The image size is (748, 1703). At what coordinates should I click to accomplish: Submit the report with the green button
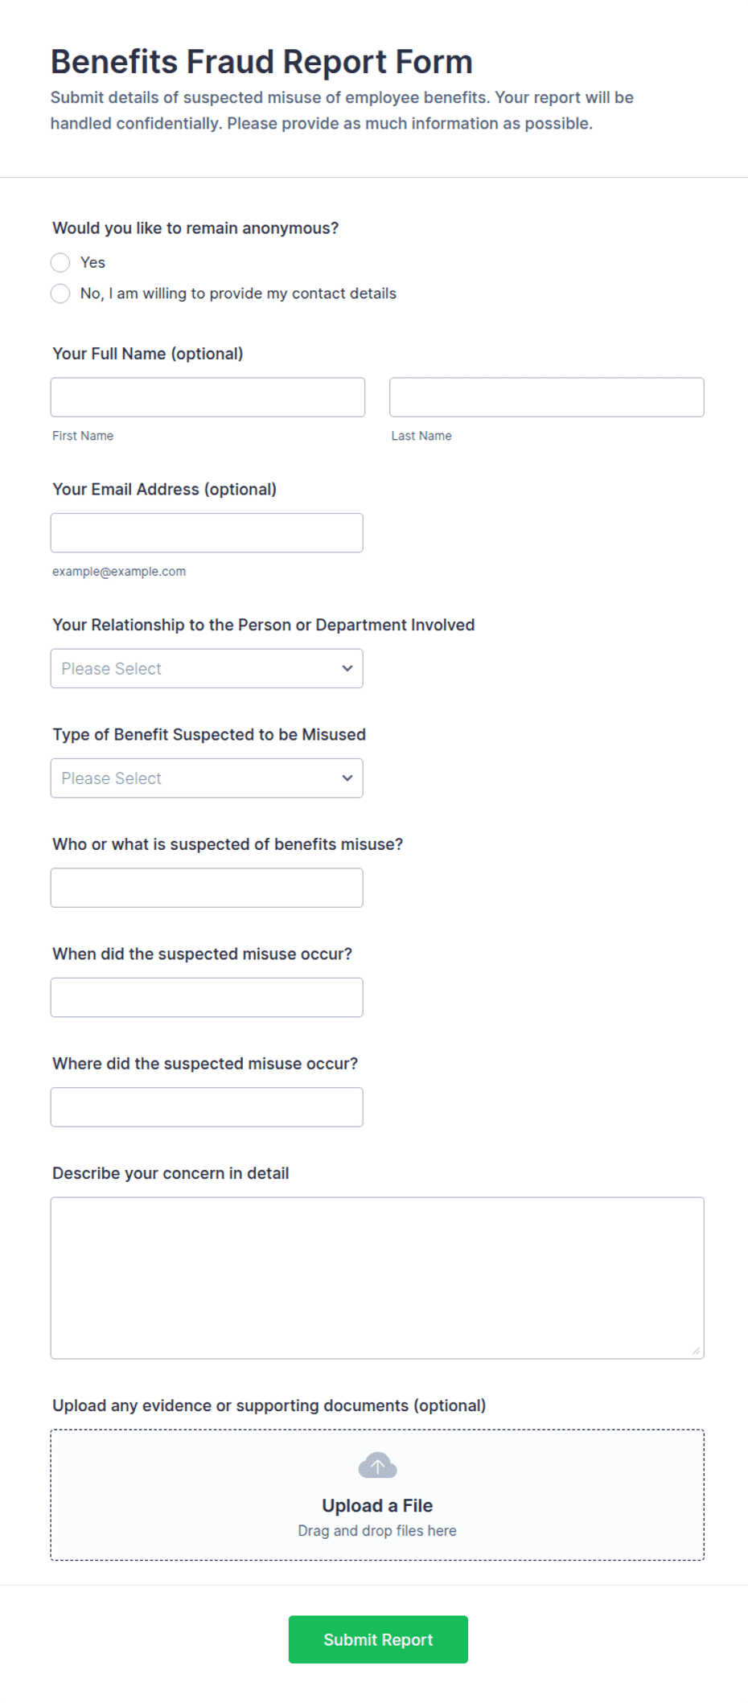pos(378,1639)
